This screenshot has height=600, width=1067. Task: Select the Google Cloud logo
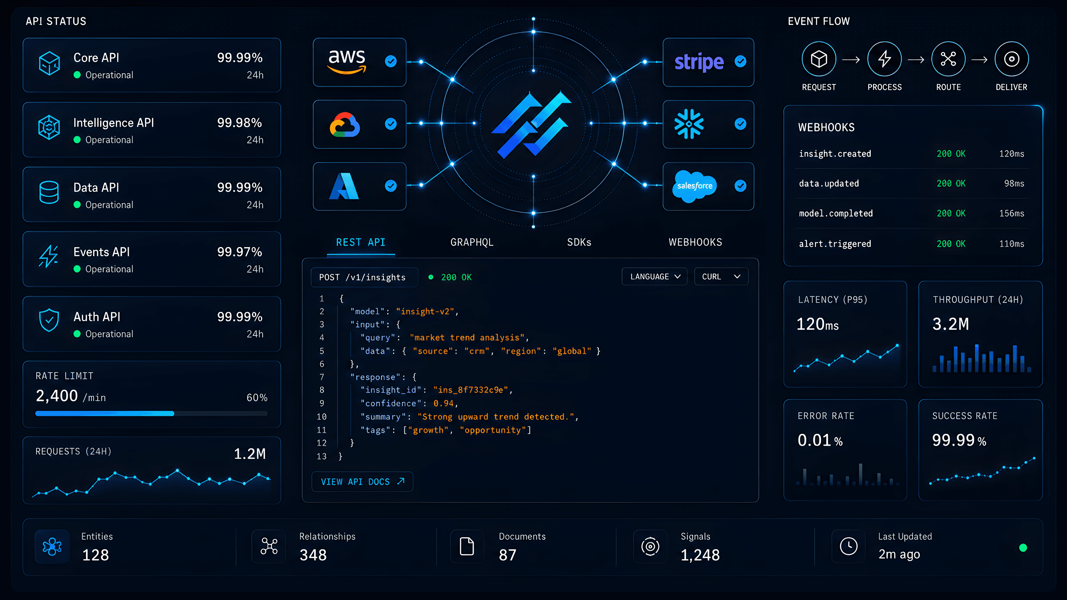coord(345,124)
